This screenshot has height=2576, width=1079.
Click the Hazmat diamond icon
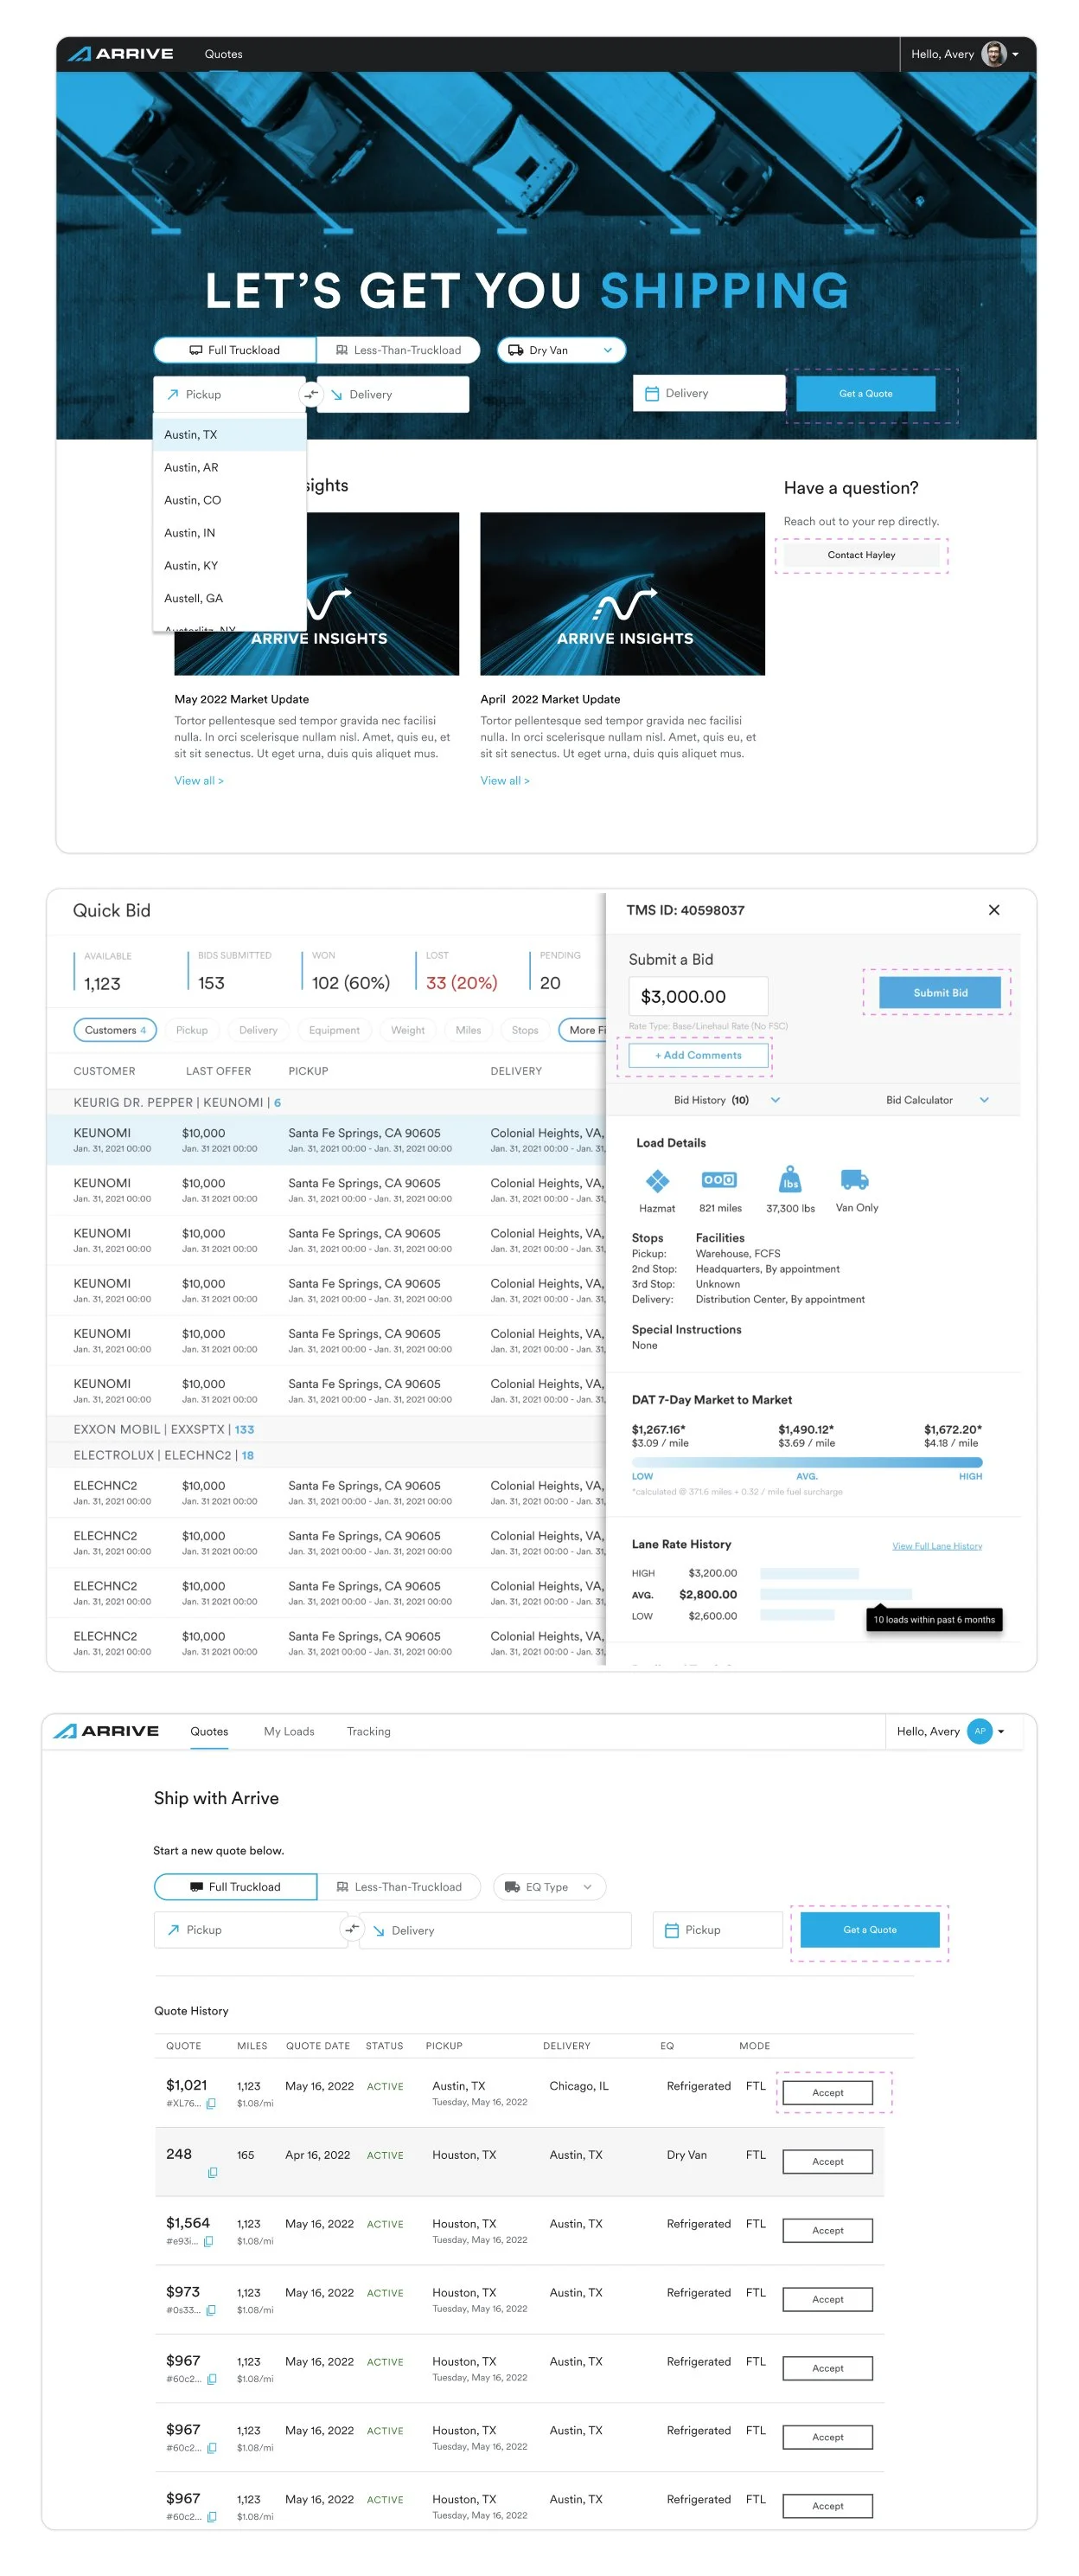(x=657, y=1181)
